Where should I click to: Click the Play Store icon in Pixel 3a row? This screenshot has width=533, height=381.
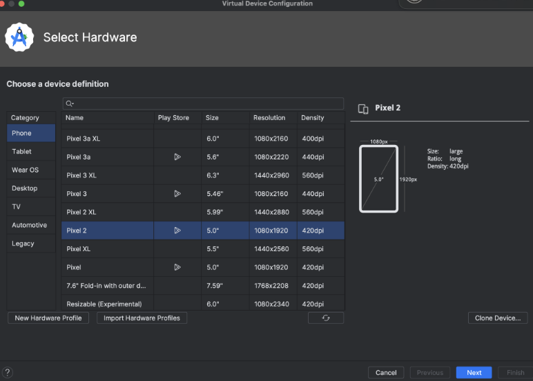[177, 157]
